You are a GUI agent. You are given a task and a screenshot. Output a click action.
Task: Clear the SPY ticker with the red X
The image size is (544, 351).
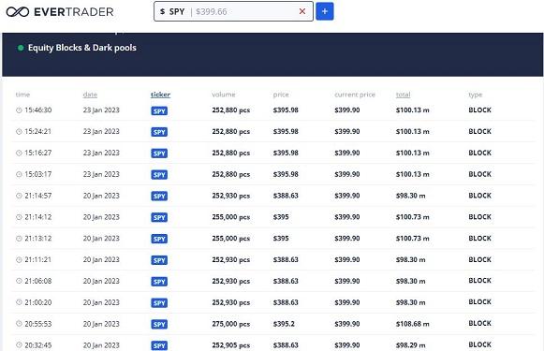[x=302, y=11]
